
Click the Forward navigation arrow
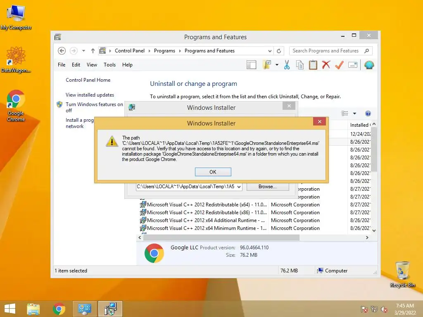tap(74, 51)
